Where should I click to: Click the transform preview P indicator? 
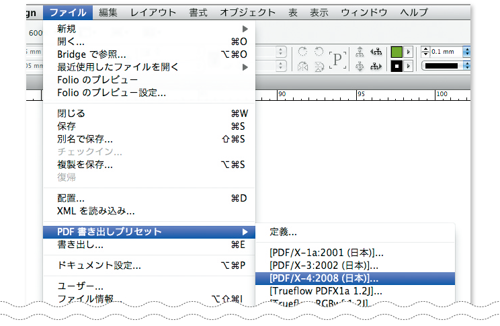coord(337,59)
